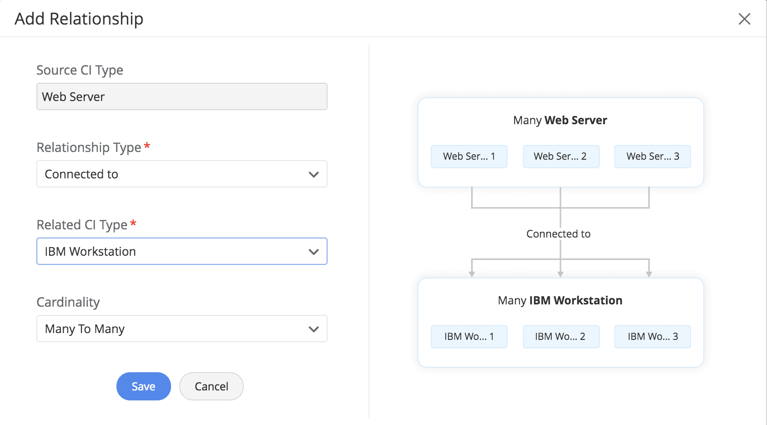The image size is (767, 425).
Task: Select the Web Ser... 3 node
Action: point(652,157)
